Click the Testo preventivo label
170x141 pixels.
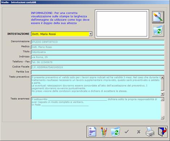tap(19, 77)
